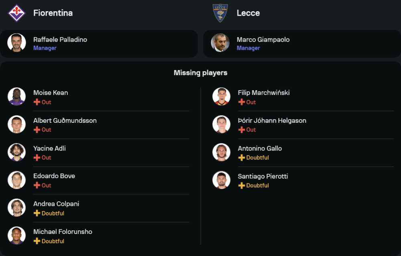Click Marco Giampaolo's manager photo
The height and width of the screenshot is (256, 401).
(220, 43)
